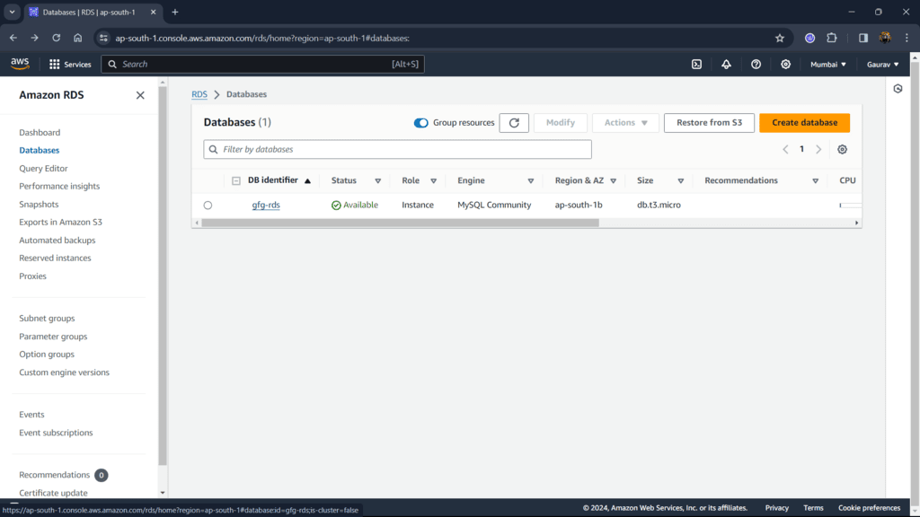Open Performance insights in sidebar

(59, 187)
